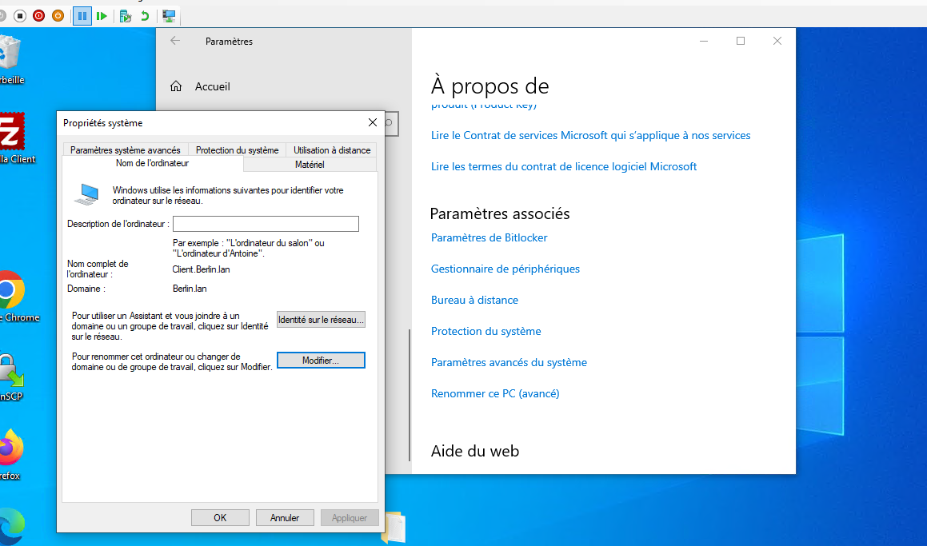Click the Modifier... button
927x546 pixels.
tap(321, 361)
